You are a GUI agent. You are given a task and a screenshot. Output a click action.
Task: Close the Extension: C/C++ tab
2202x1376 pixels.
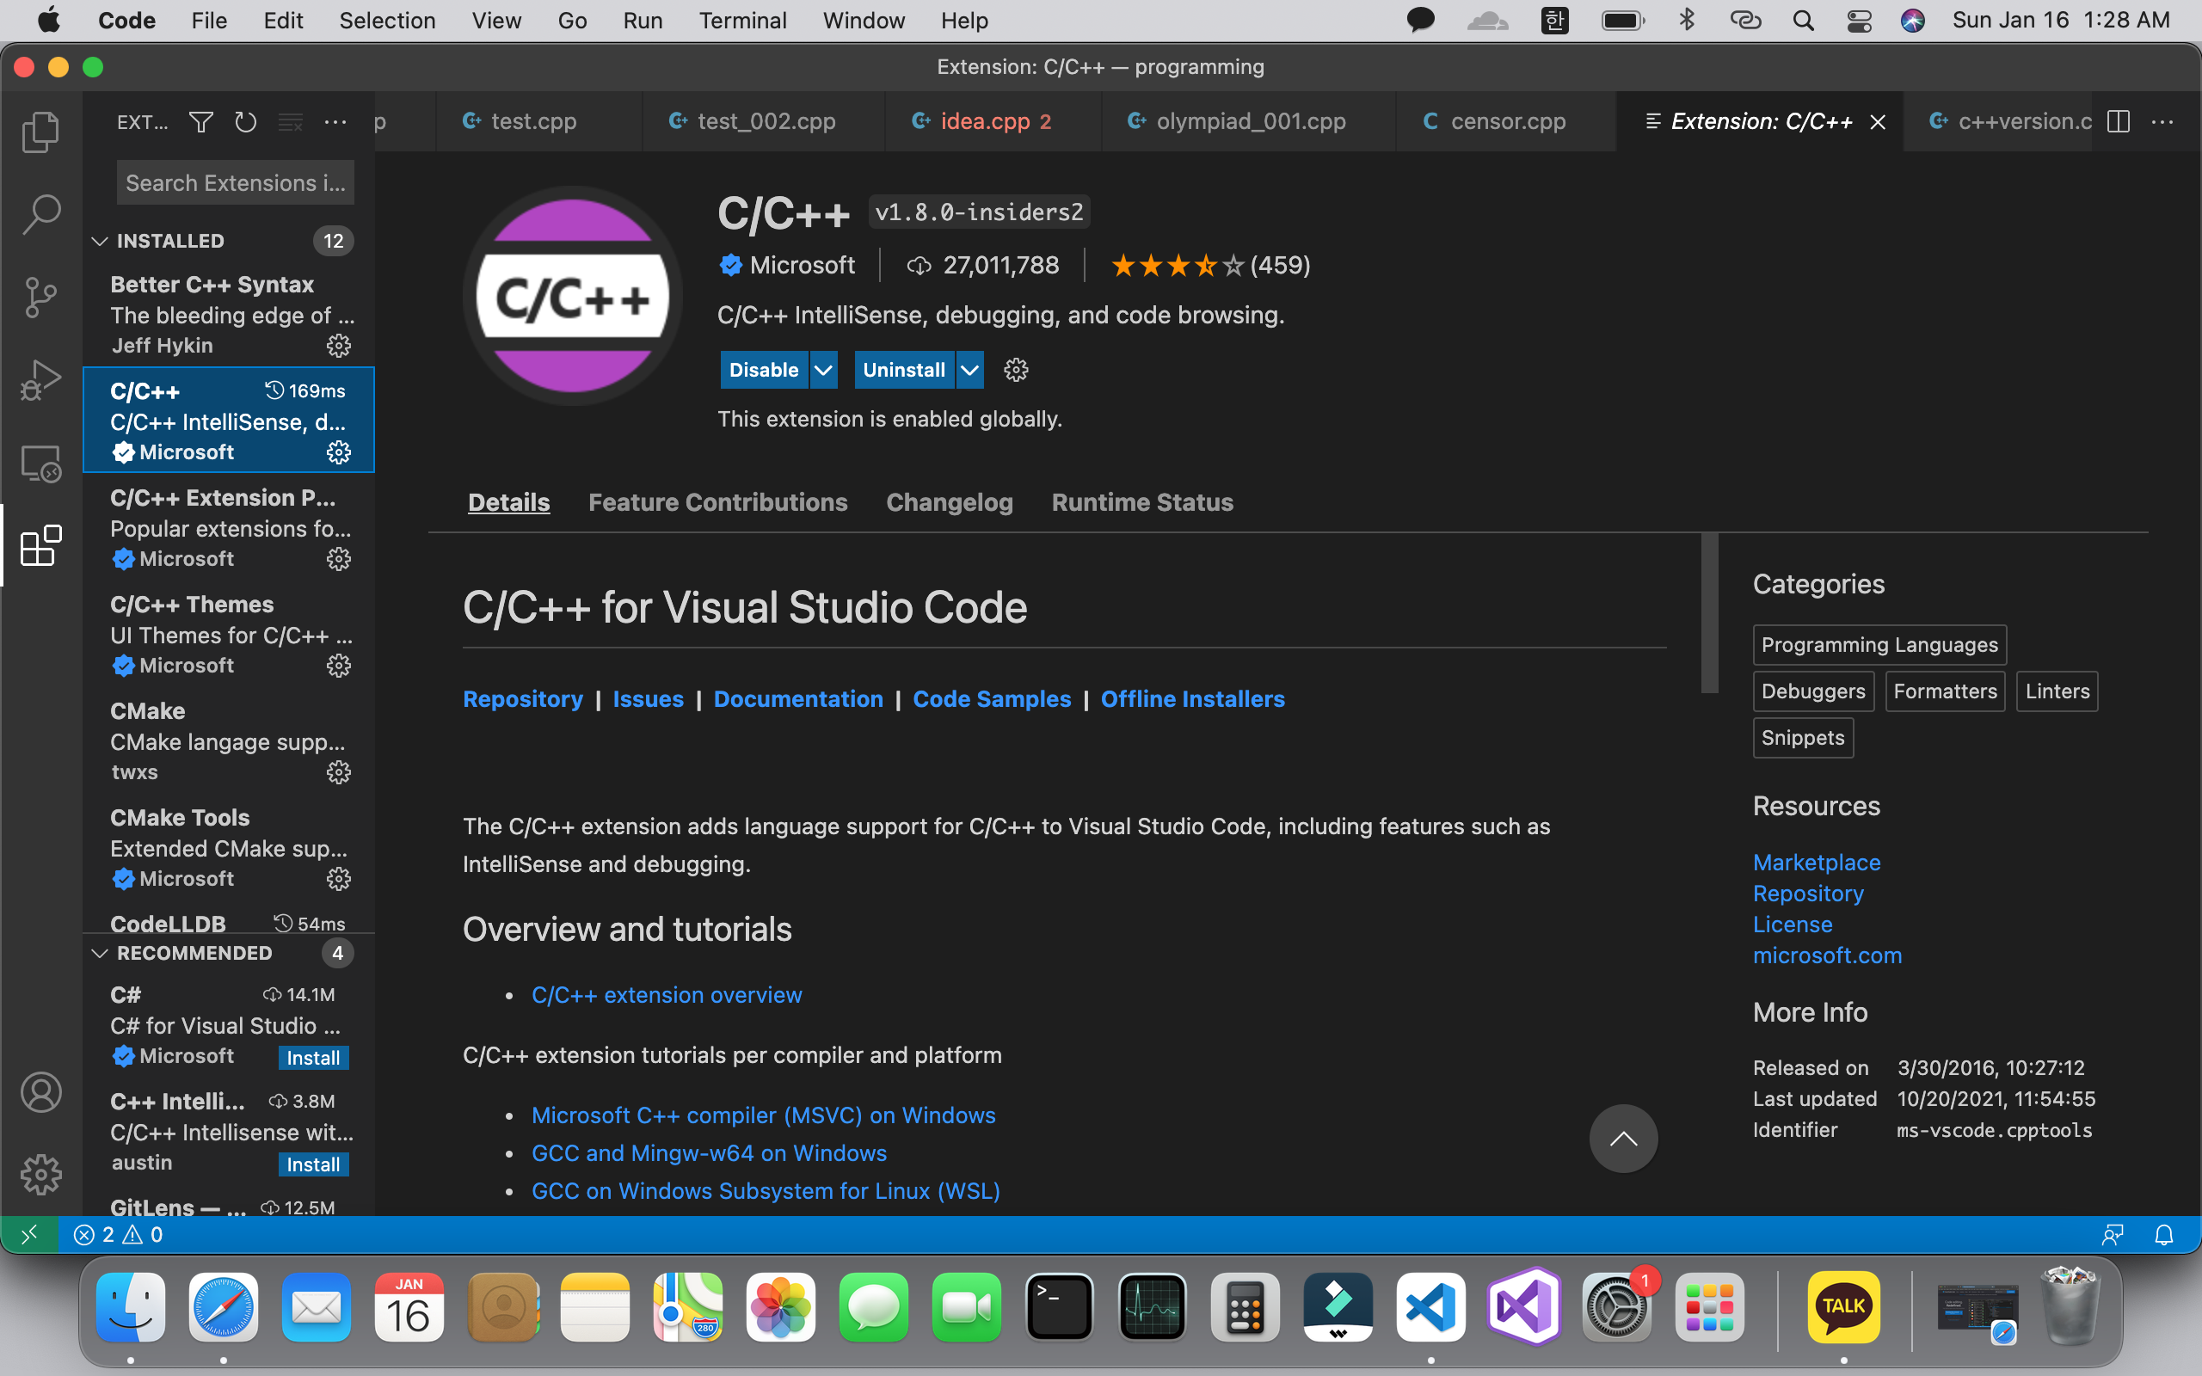(x=1877, y=121)
